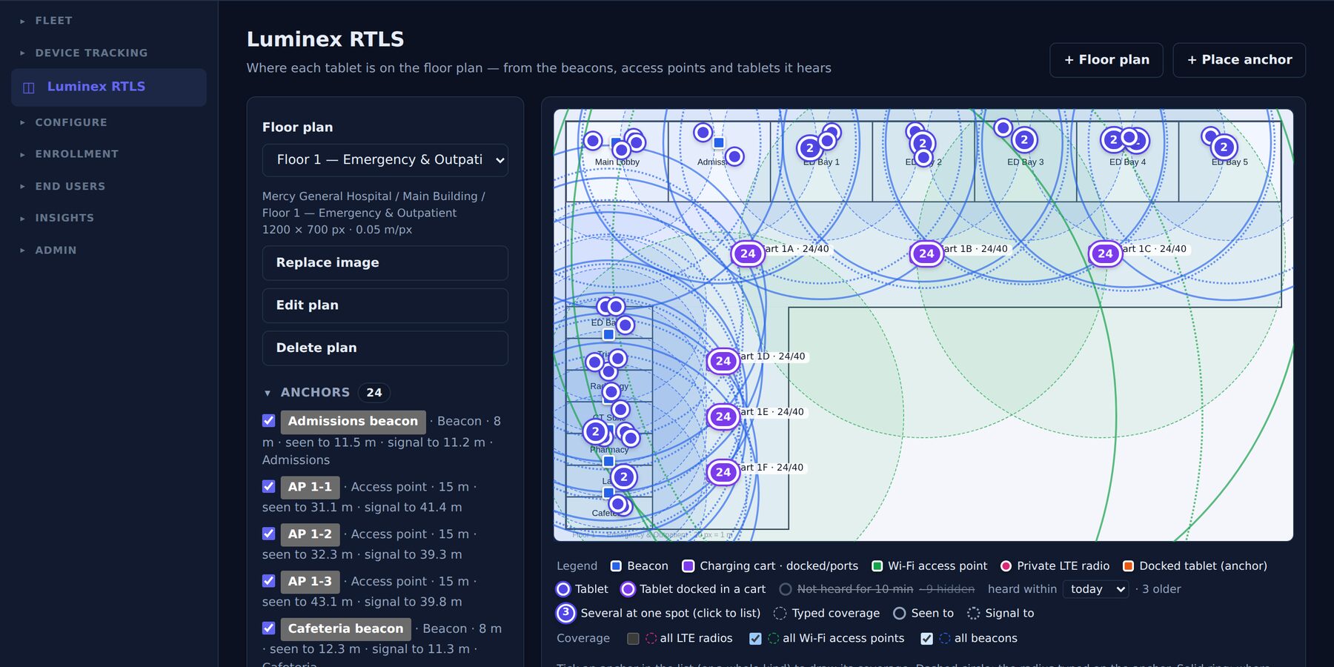Image resolution: width=1334 pixels, height=667 pixels.
Task: Click the 'Cafeteria beacon' anchor name tag
Action: pyautogui.click(x=346, y=628)
